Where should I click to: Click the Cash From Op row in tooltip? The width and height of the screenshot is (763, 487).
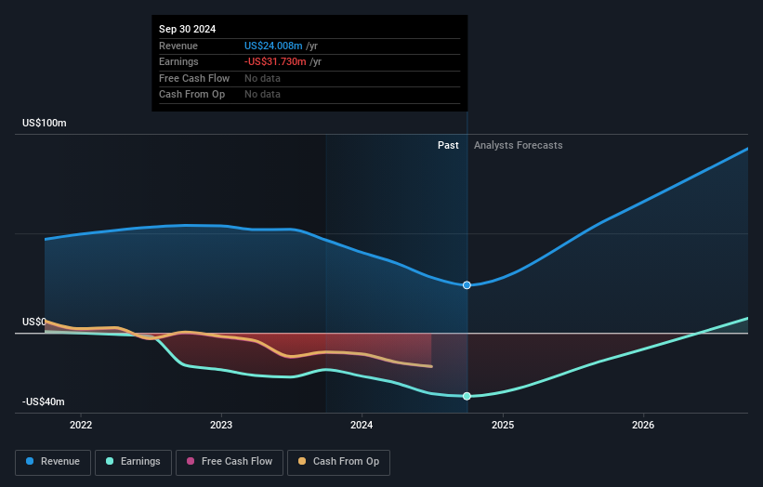(309, 95)
